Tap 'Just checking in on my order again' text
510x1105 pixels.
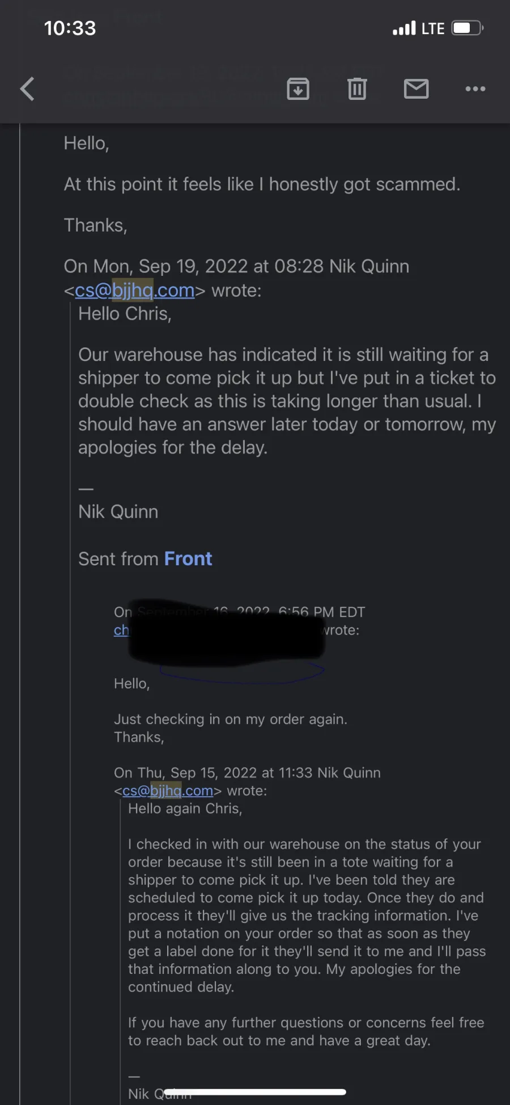pyautogui.click(x=230, y=719)
